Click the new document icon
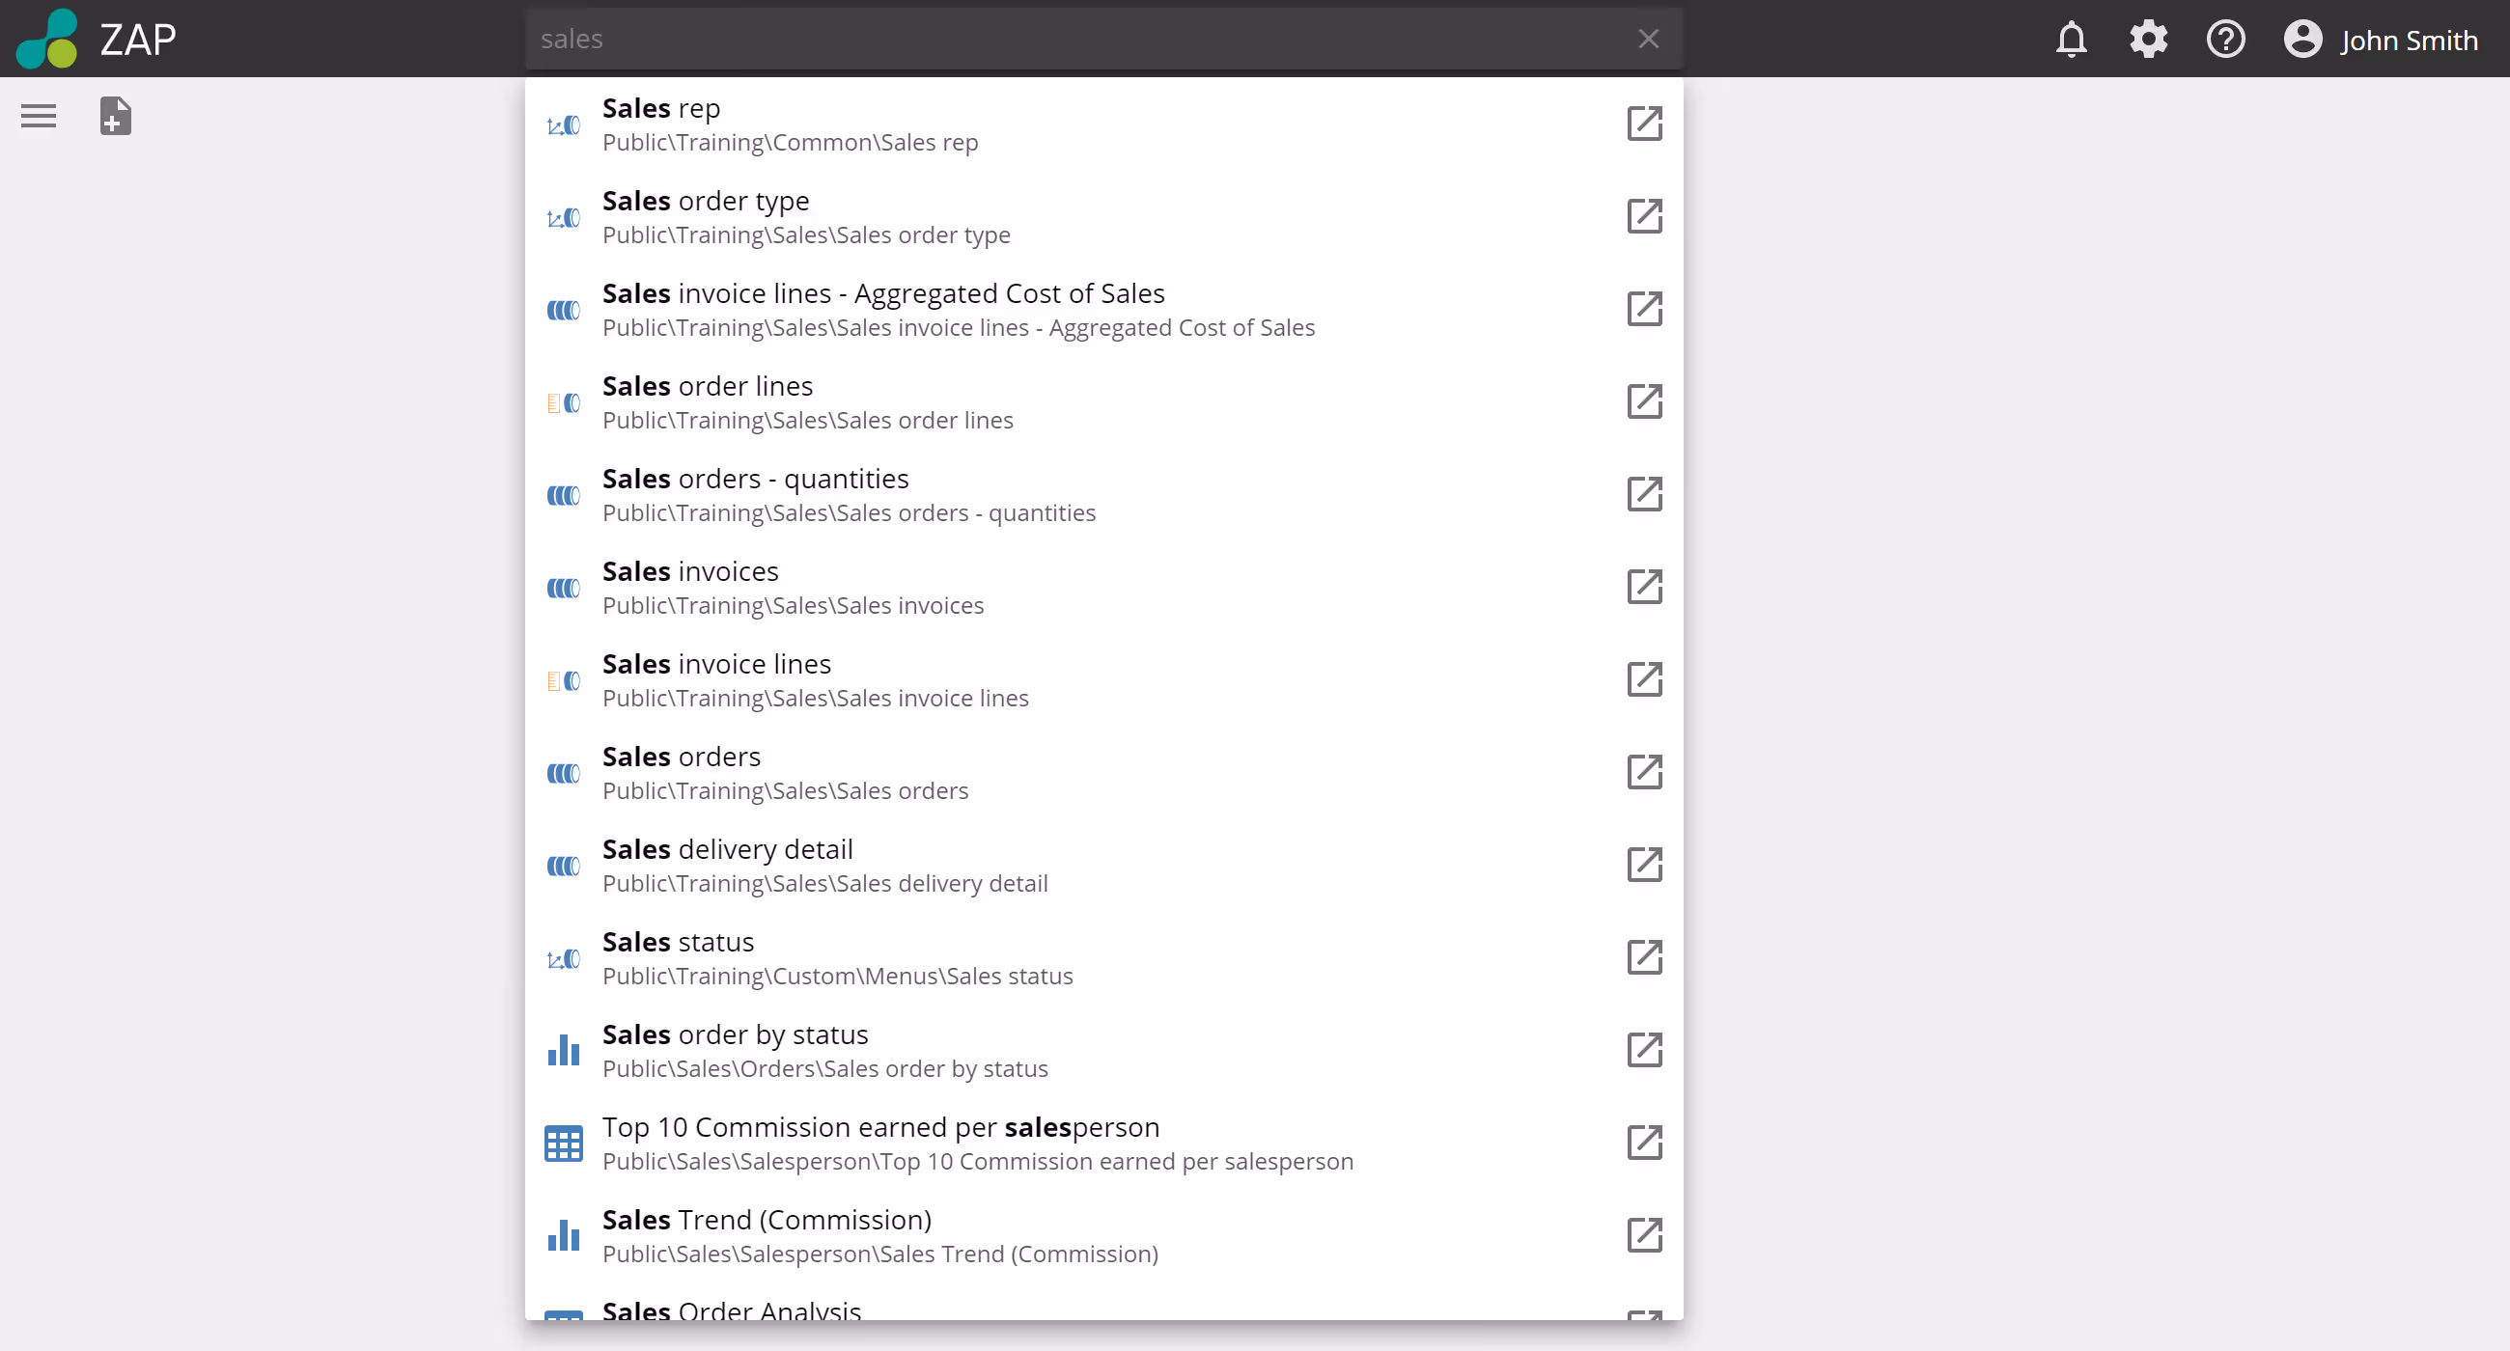 tap(115, 116)
